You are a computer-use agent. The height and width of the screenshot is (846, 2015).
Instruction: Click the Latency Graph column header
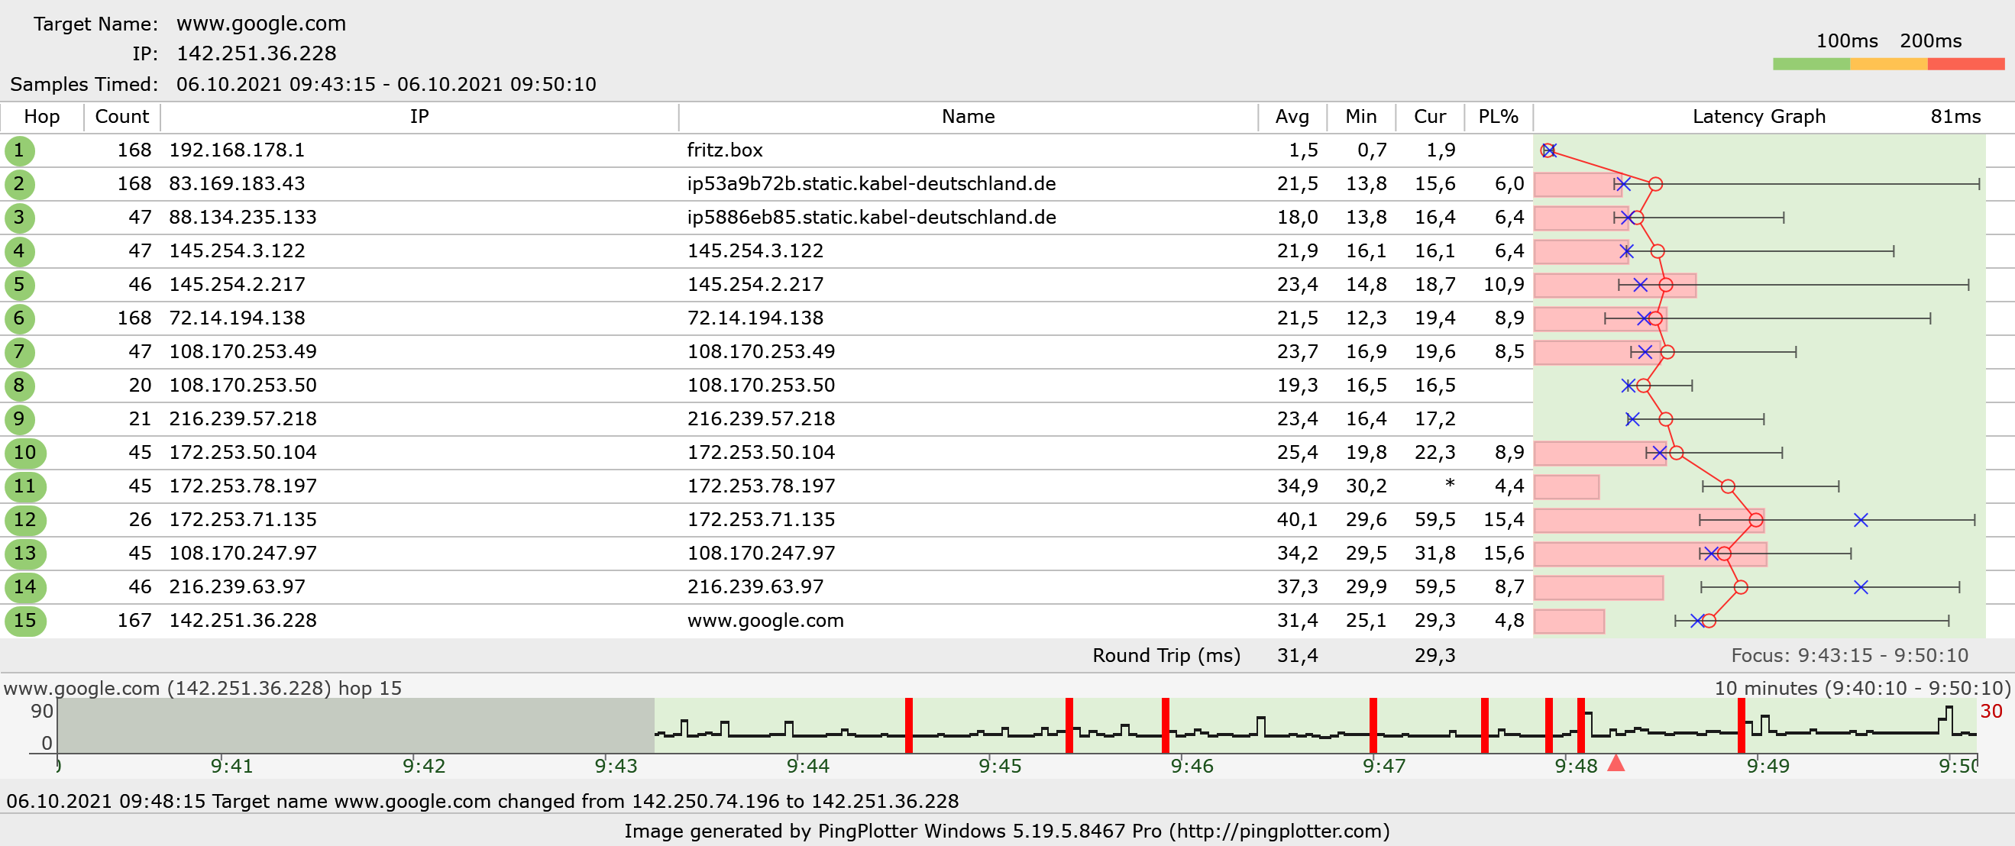click(x=1758, y=117)
